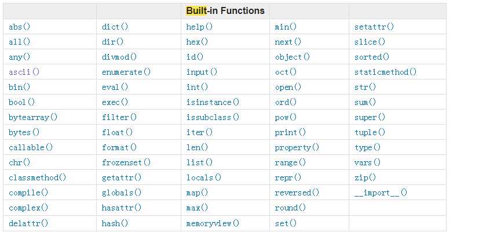This screenshot has width=479, height=236.
Task: Click the hasattr() link
Action: tap(122, 208)
